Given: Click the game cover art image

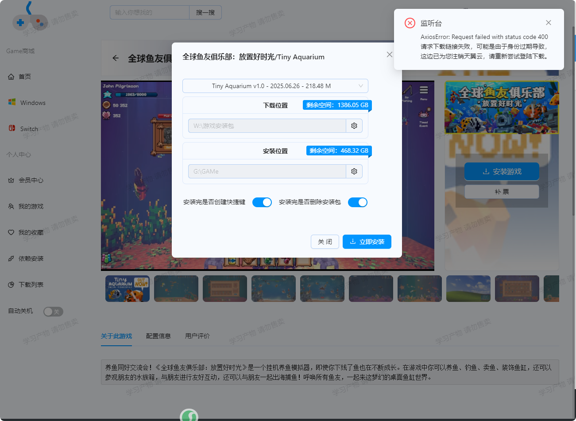Looking at the screenshot, I should pyautogui.click(x=502, y=107).
